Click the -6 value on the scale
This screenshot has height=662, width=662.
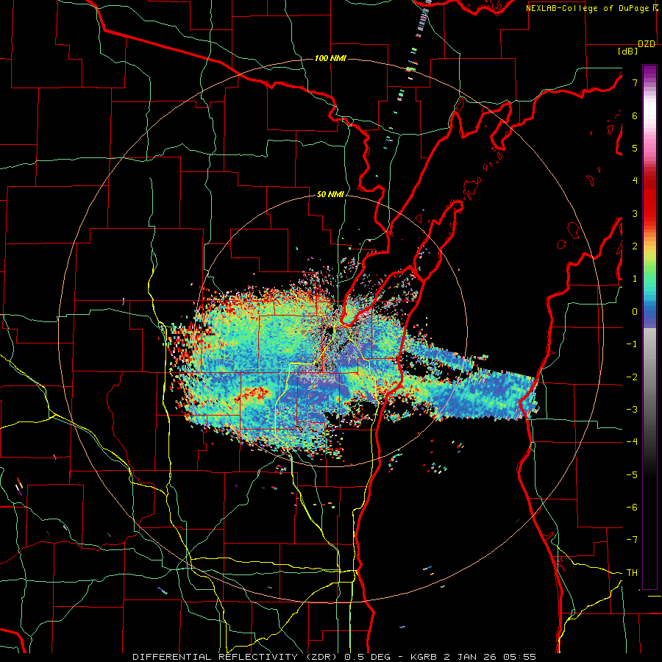coord(631,508)
